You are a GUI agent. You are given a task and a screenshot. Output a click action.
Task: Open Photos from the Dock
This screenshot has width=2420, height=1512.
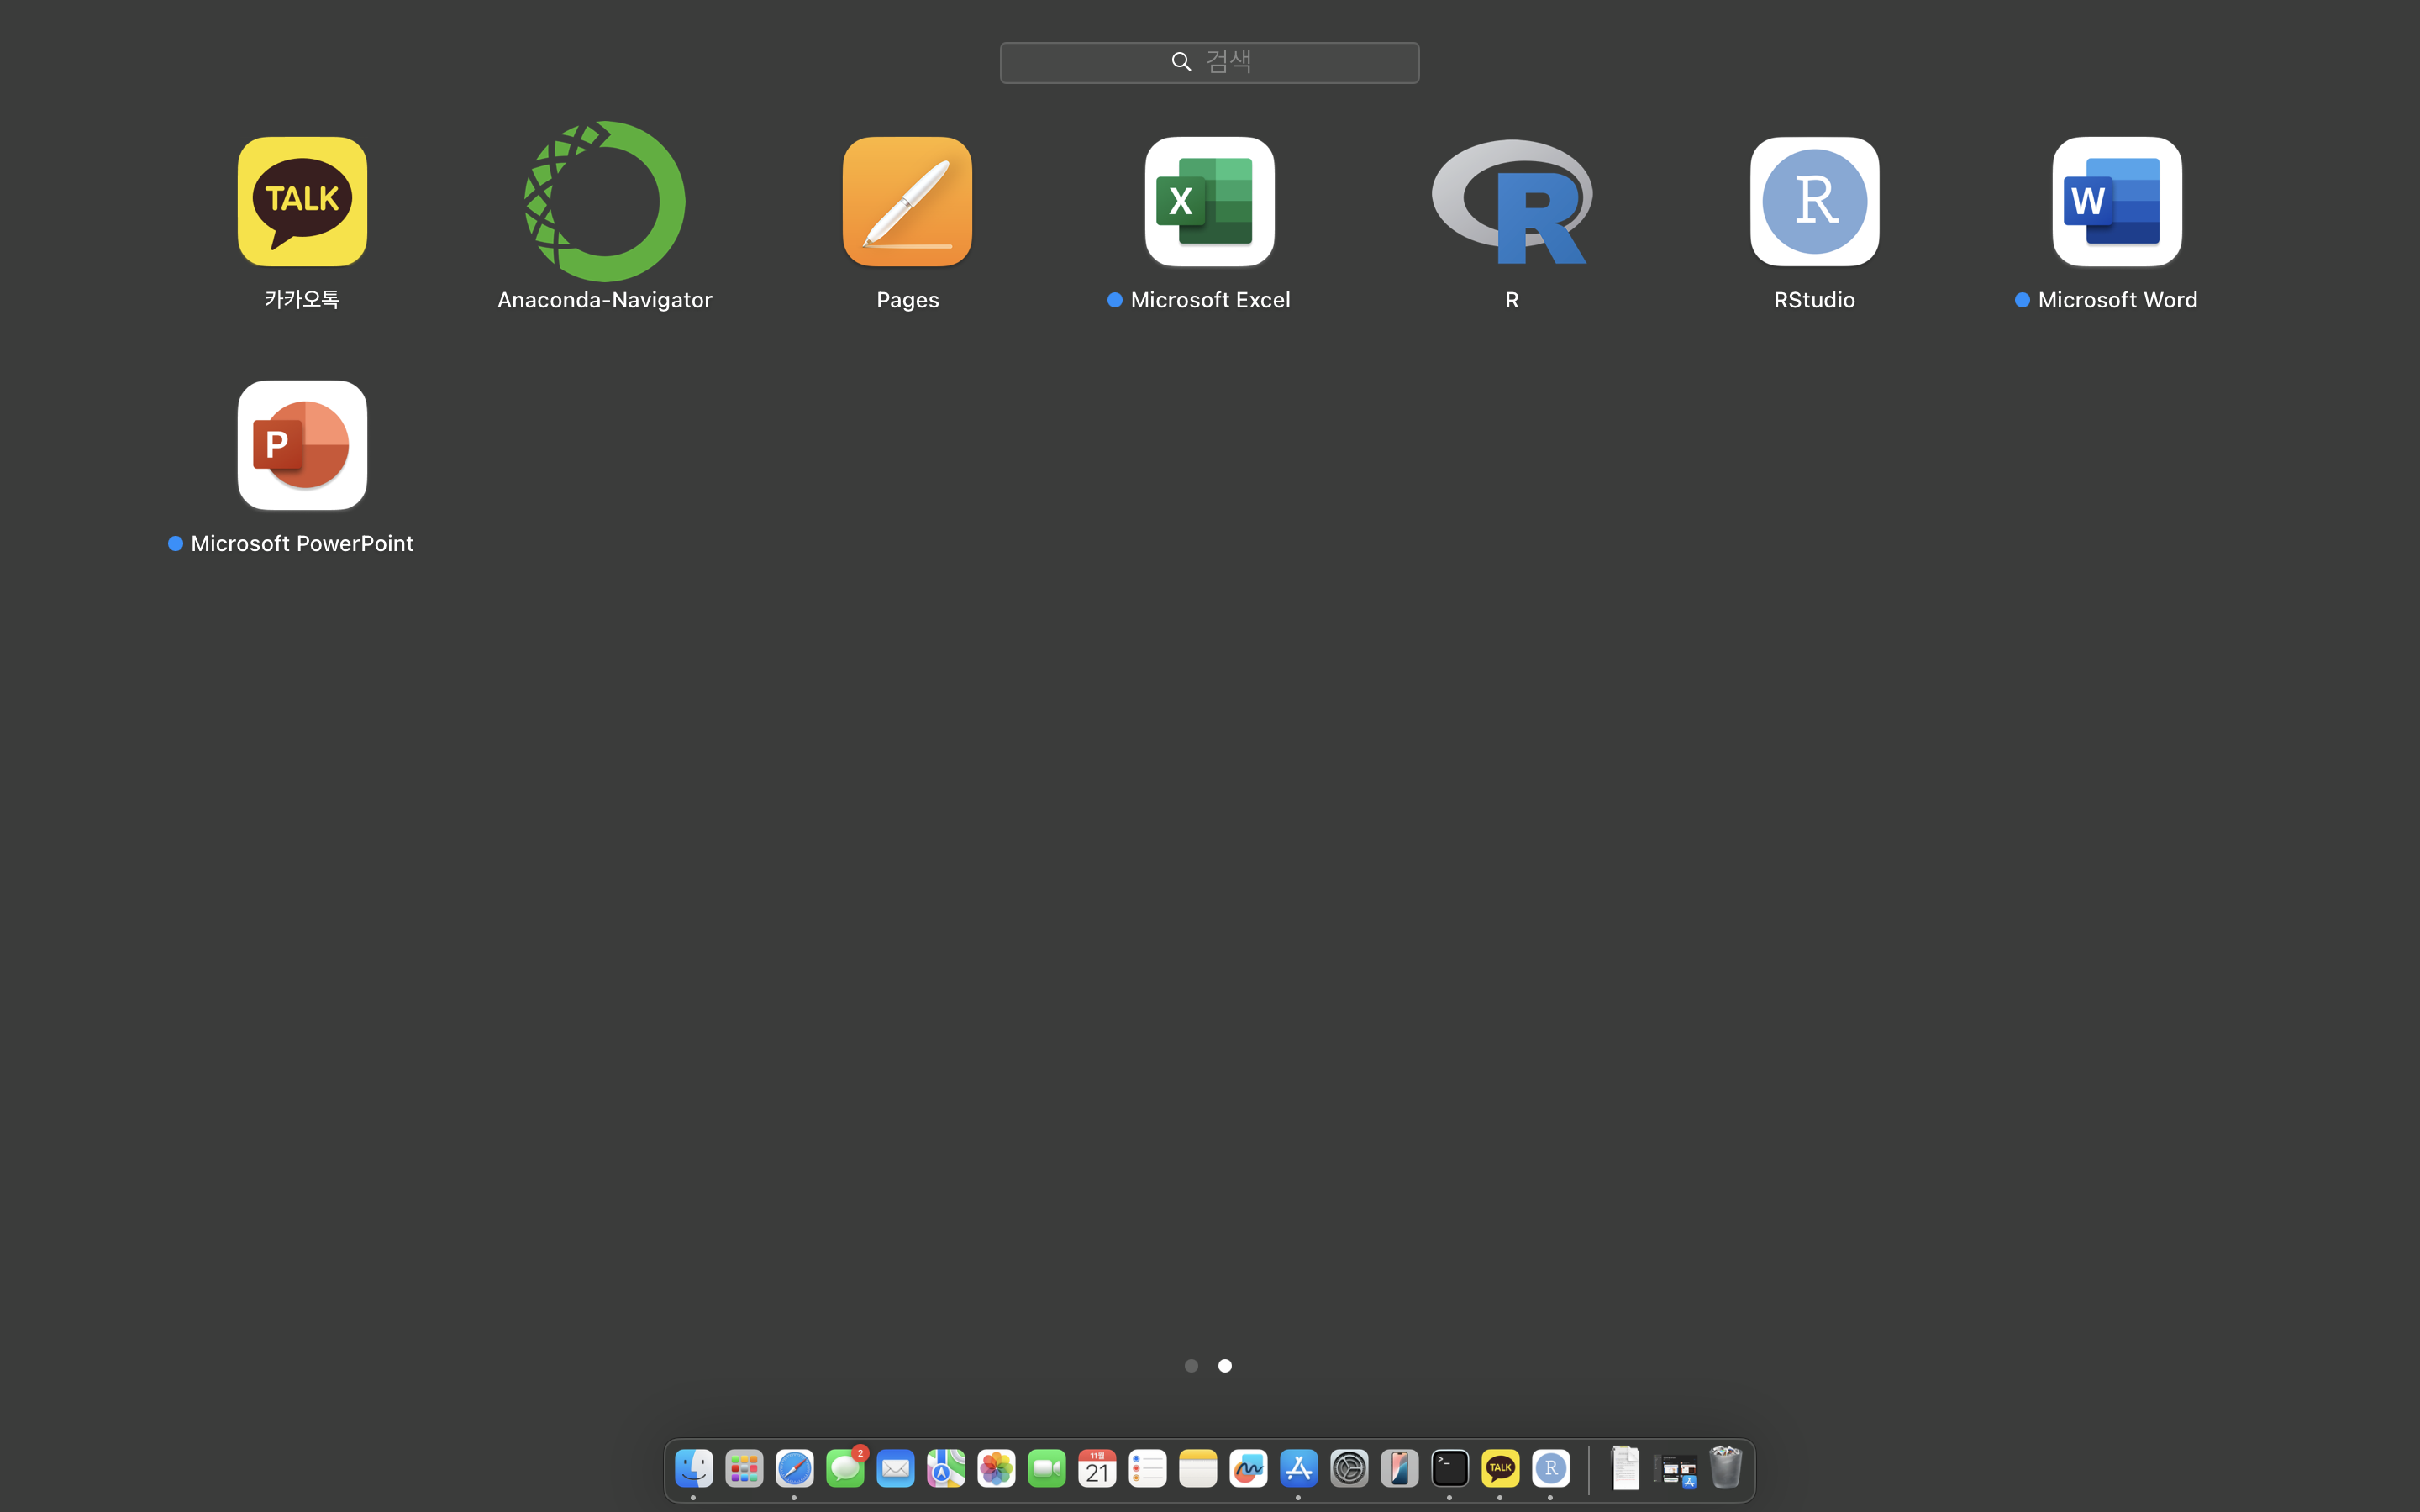pyautogui.click(x=996, y=1468)
